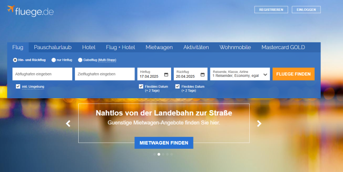Click MIETWAGEN FINDEN button
This screenshot has height=172, width=343.
(x=164, y=143)
